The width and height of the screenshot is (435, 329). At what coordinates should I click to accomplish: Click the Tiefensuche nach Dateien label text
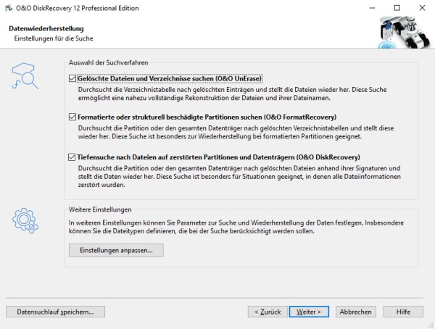pyautogui.click(x=219, y=157)
